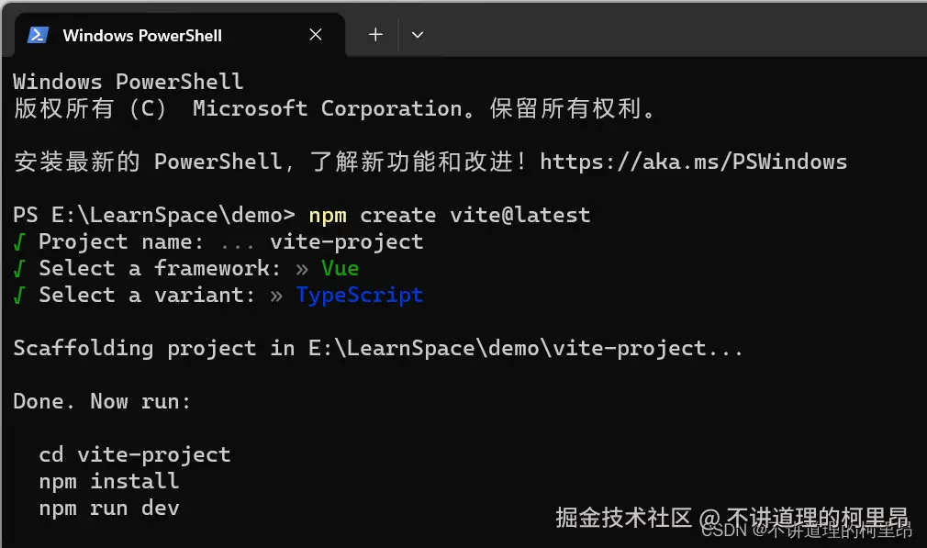Click the checkmark beside Project name
Image resolution: width=927 pixels, height=548 pixels.
(x=19, y=241)
